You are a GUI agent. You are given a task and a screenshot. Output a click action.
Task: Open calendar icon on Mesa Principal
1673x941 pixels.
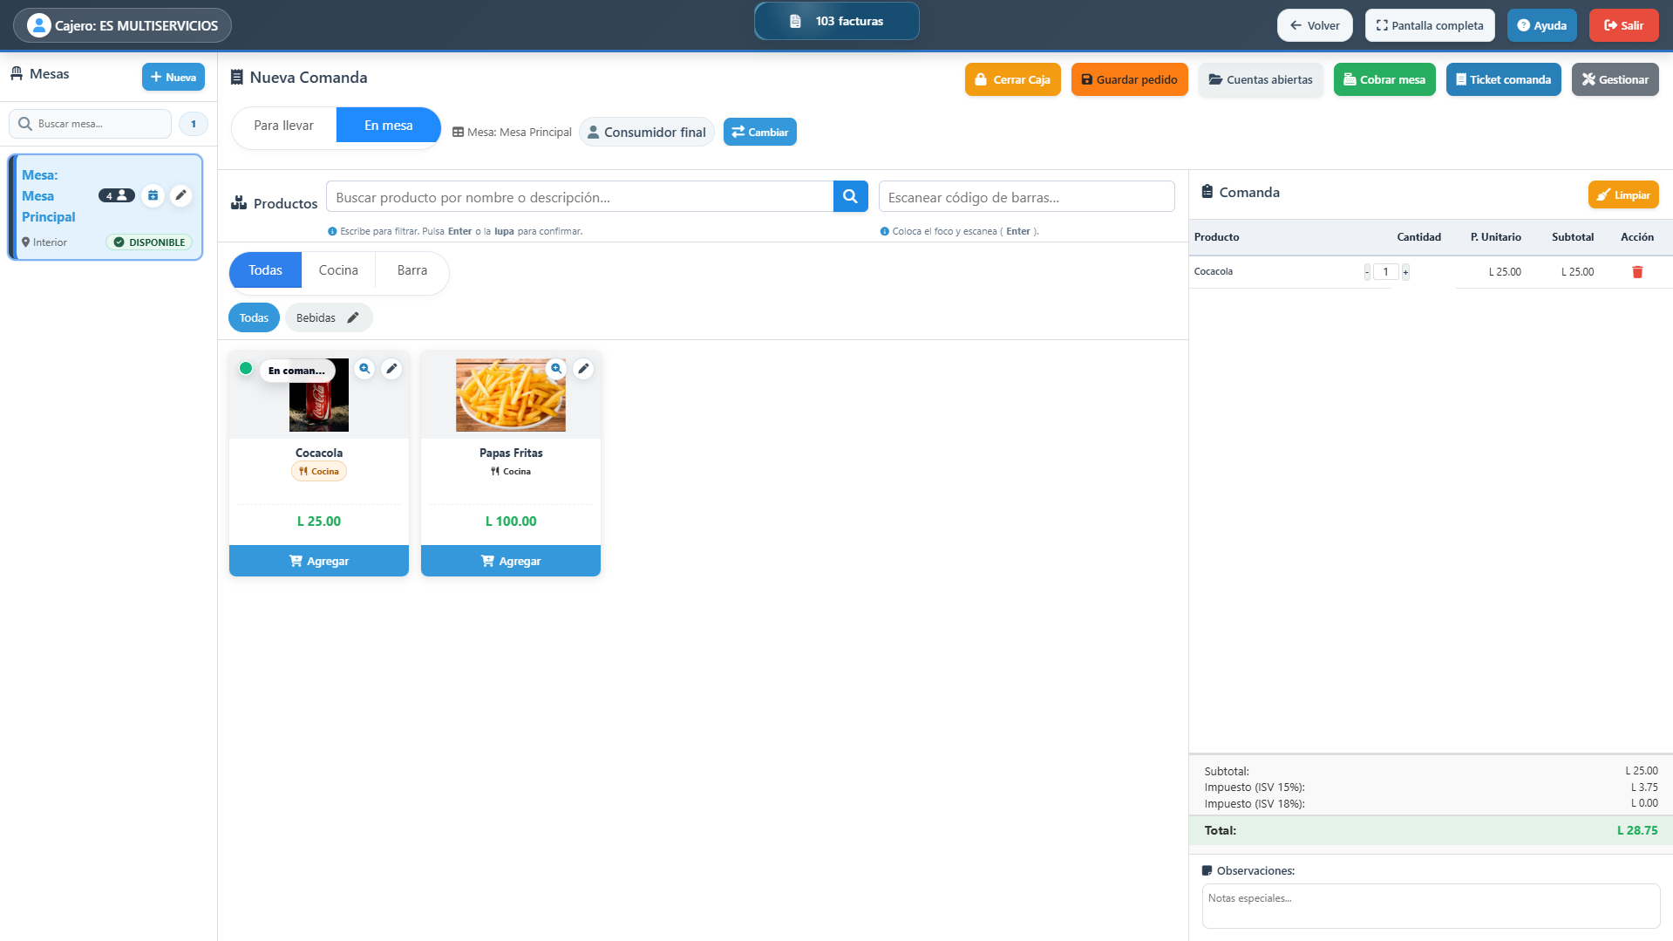click(153, 195)
